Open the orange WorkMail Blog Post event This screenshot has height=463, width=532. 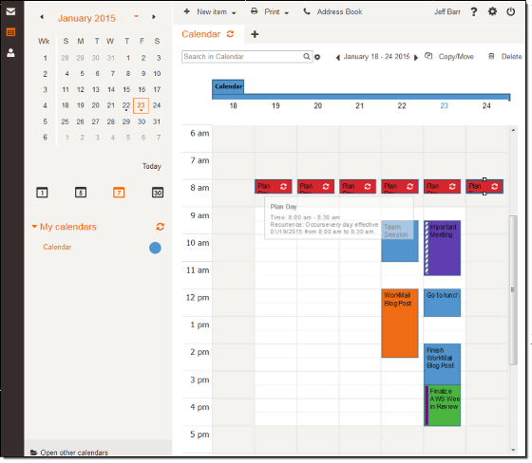(x=400, y=323)
